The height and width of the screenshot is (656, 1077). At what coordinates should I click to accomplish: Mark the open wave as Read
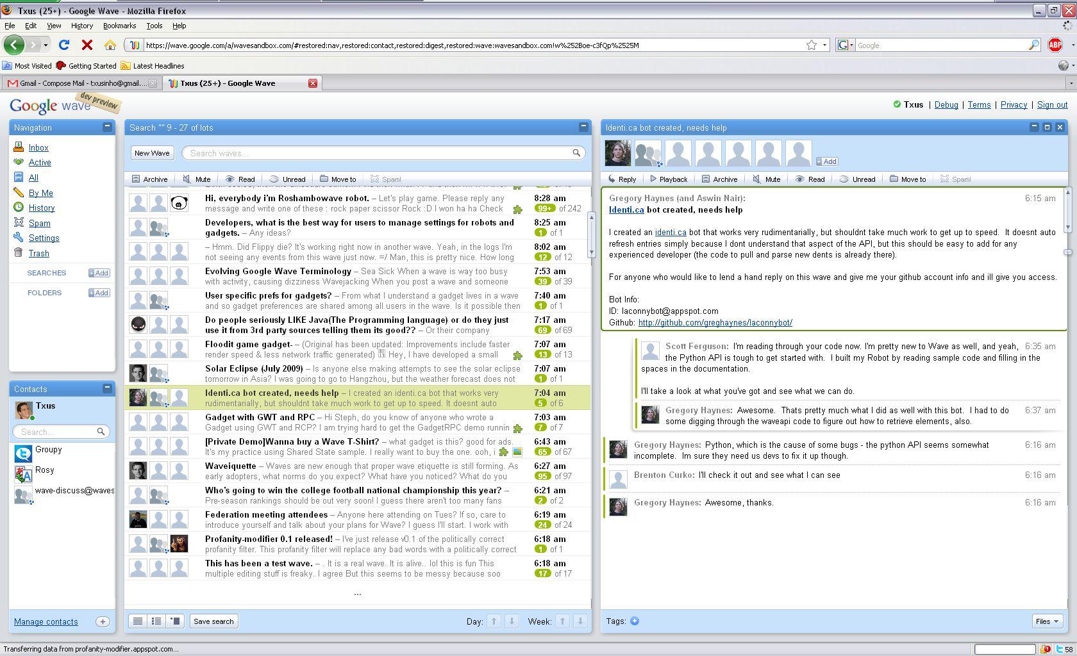[810, 179]
